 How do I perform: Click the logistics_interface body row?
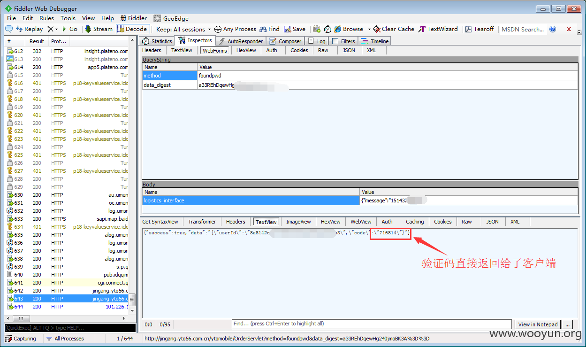tap(360, 200)
